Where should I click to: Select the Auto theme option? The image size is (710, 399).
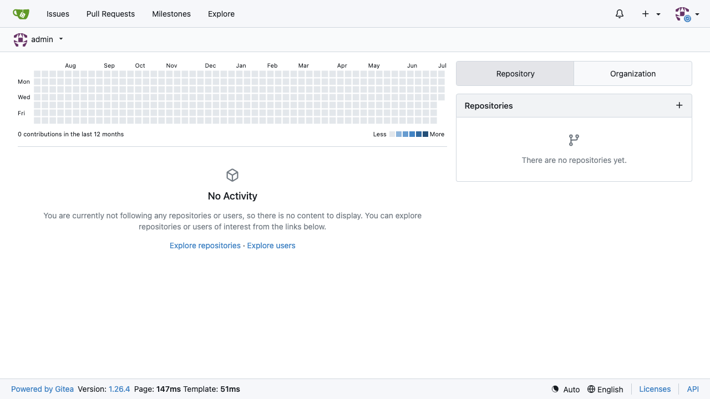click(x=566, y=389)
